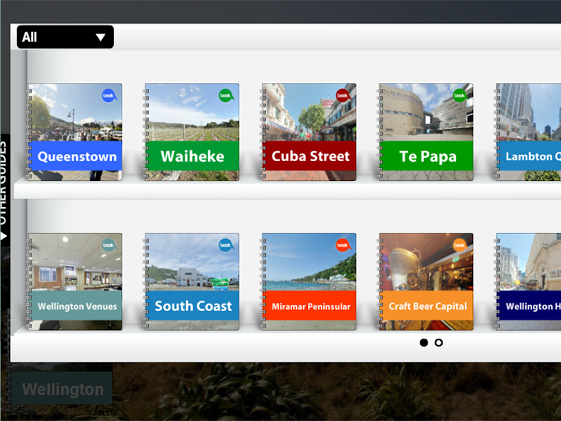
Task: Open the Cuba Street guide book
Action: [x=308, y=132]
